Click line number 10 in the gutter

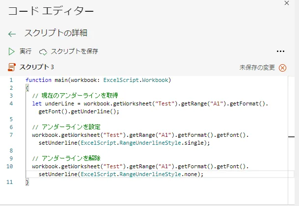(11, 166)
